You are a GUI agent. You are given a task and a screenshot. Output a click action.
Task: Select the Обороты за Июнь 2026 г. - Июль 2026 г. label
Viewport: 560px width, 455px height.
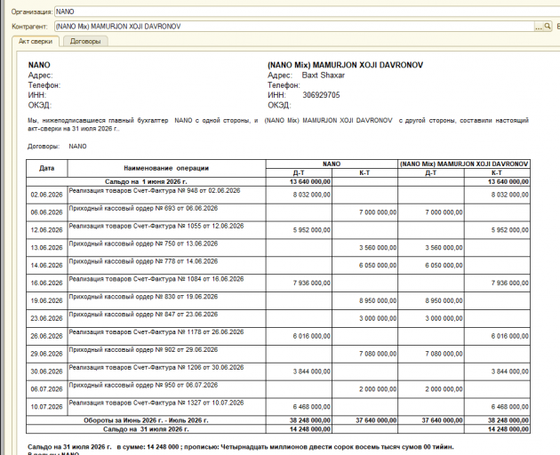[146, 420]
